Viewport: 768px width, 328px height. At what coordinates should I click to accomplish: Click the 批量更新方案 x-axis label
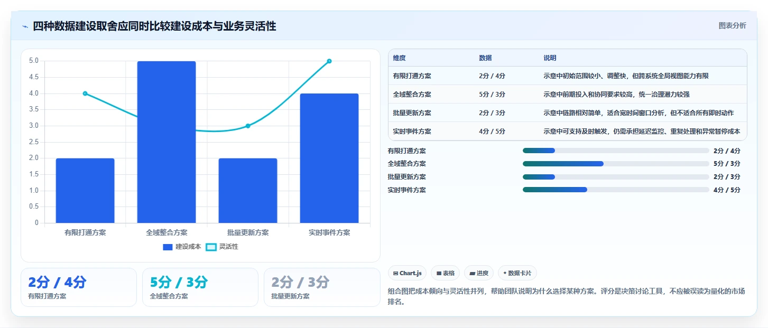(x=248, y=232)
